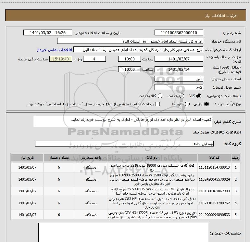The width and height of the screenshot is (250, 242).
Task: Select the کالا/خدمت radio button
Action: coord(160,96)
